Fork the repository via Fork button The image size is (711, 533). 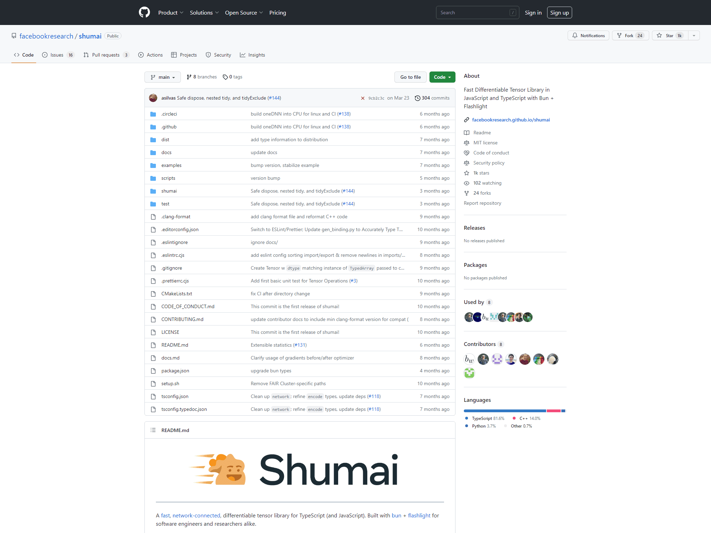630,35
